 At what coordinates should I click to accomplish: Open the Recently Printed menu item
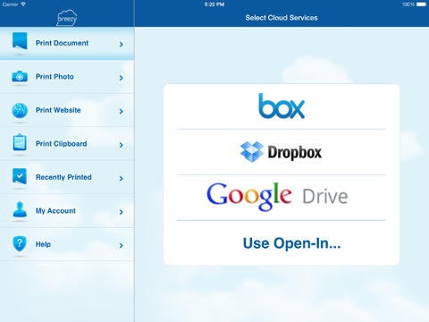click(x=67, y=177)
